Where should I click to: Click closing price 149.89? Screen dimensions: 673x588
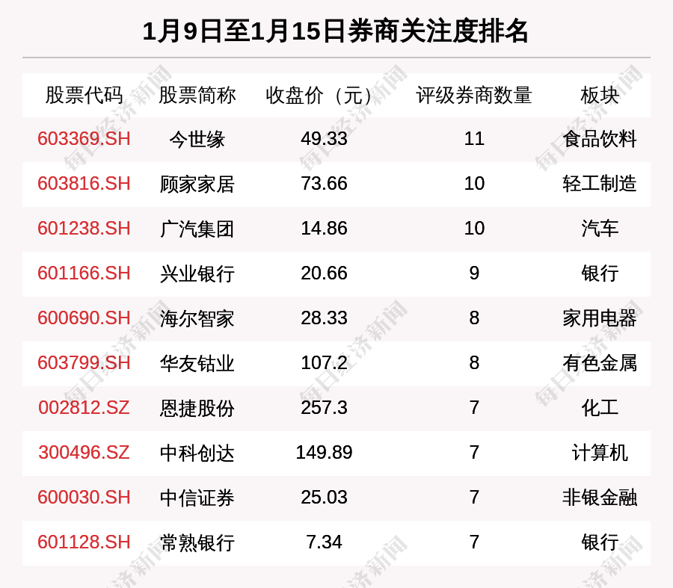click(x=324, y=453)
